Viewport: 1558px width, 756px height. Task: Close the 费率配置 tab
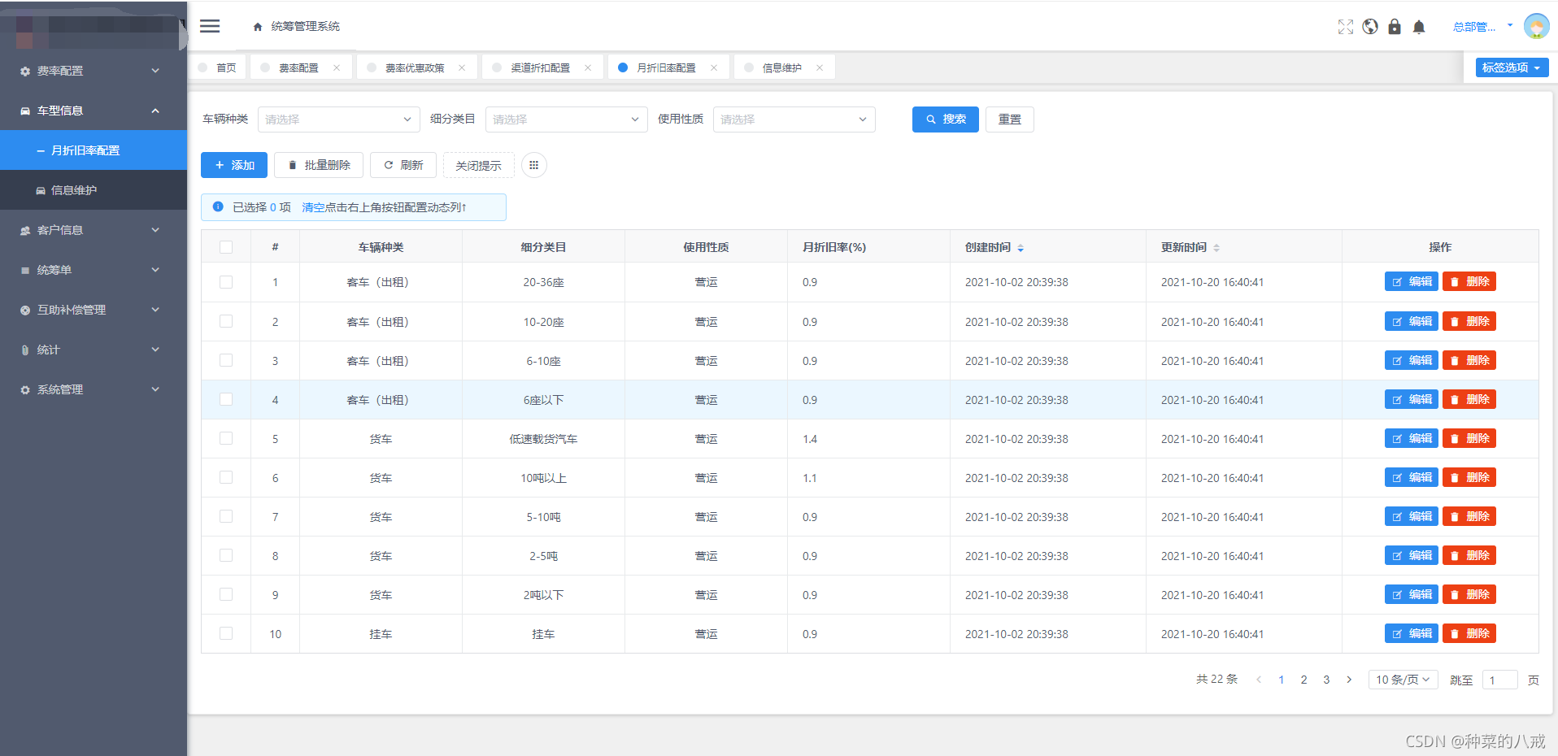pyautogui.click(x=337, y=67)
